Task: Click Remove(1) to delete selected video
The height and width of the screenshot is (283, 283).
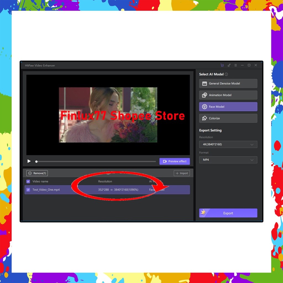Action: (37, 173)
